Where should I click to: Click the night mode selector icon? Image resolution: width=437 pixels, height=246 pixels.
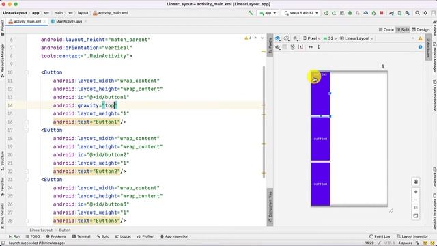[x=296, y=38]
